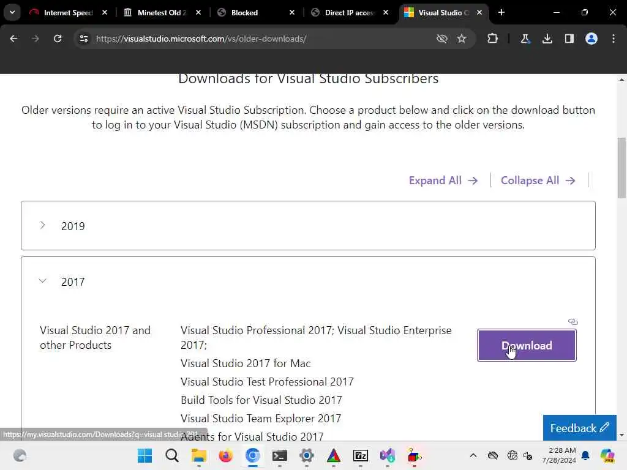Select text 'Visual Studio Team Explorer 2017'
This screenshot has width=627, height=470.
pyautogui.click(x=261, y=419)
